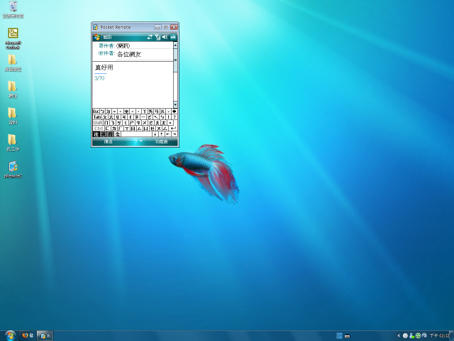This screenshot has width=454, height=341.
Task: Click the Firefox taskbar button
Action: point(28,336)
